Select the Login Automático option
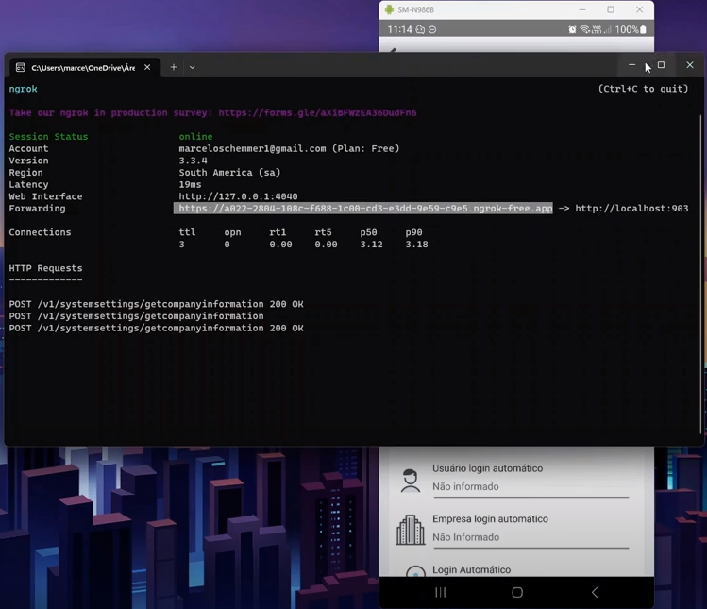Screen dimensions: 707x609 pyautogui.click(x=472, y=569)
